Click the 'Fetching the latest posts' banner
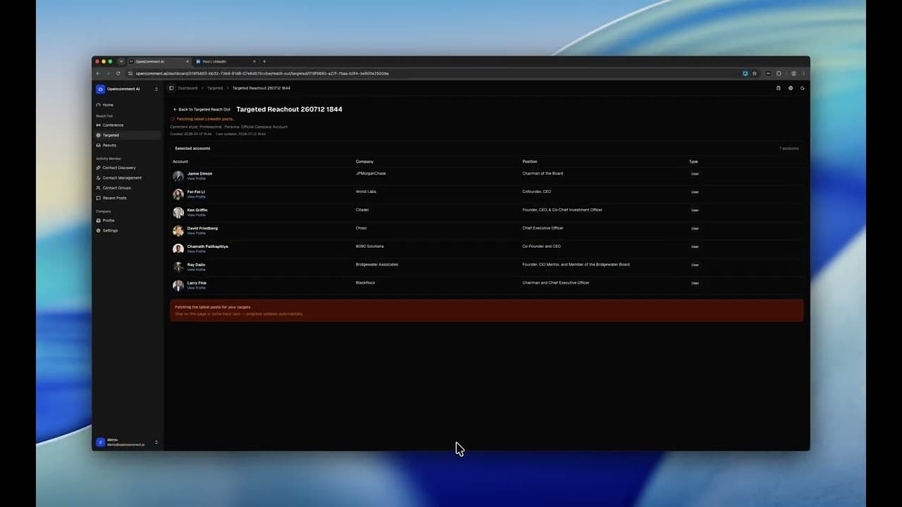 point(486,311)
